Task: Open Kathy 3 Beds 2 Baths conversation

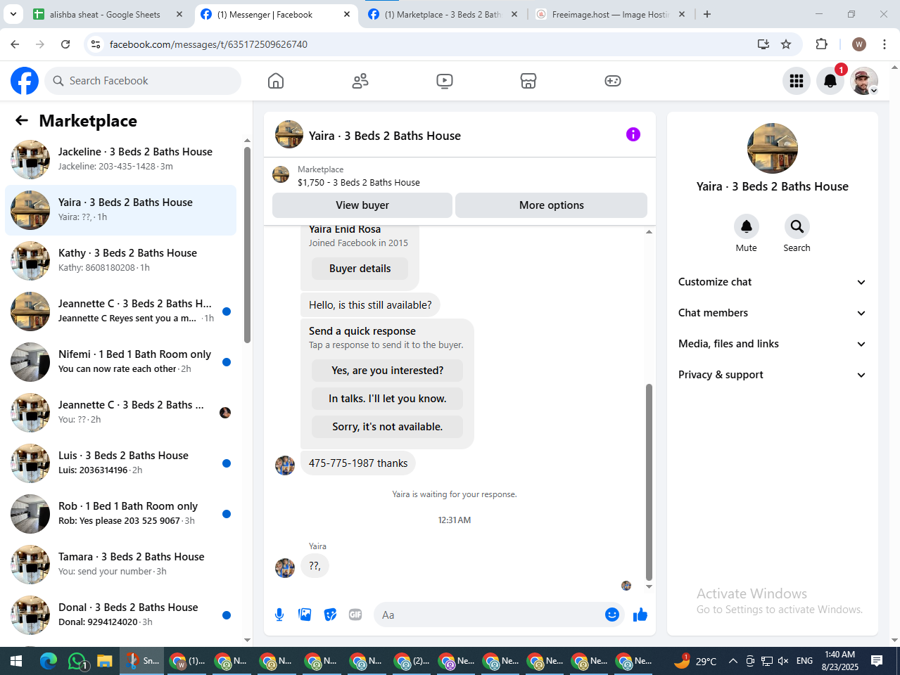Action: [121, 261]
